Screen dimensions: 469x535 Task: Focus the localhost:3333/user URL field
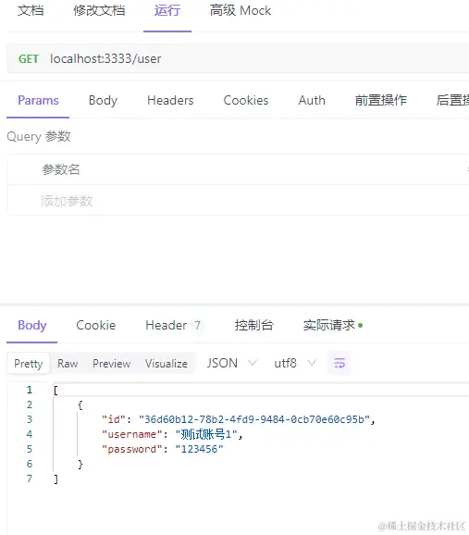(x=105, y=58)
